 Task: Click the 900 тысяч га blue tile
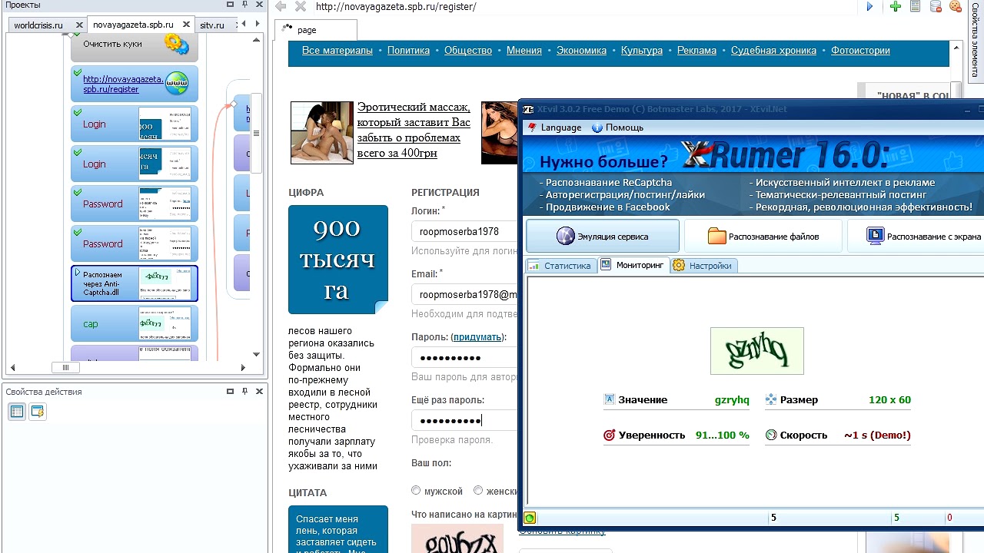[338, 260]
